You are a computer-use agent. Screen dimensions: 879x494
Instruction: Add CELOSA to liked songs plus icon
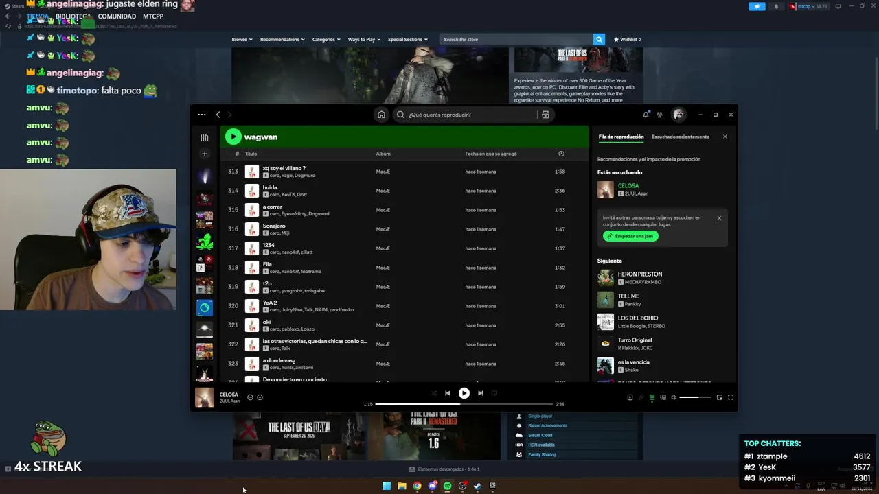[260, 397]
